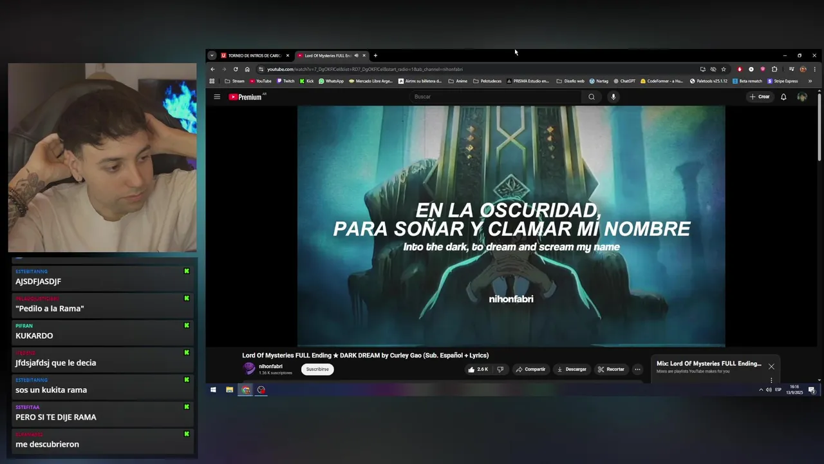Image resolution: width=824 pixels, height=464 pixels.
Task: Open the Stripe Express bookmark
Action: pyautogui.click(x=783, y=81)
